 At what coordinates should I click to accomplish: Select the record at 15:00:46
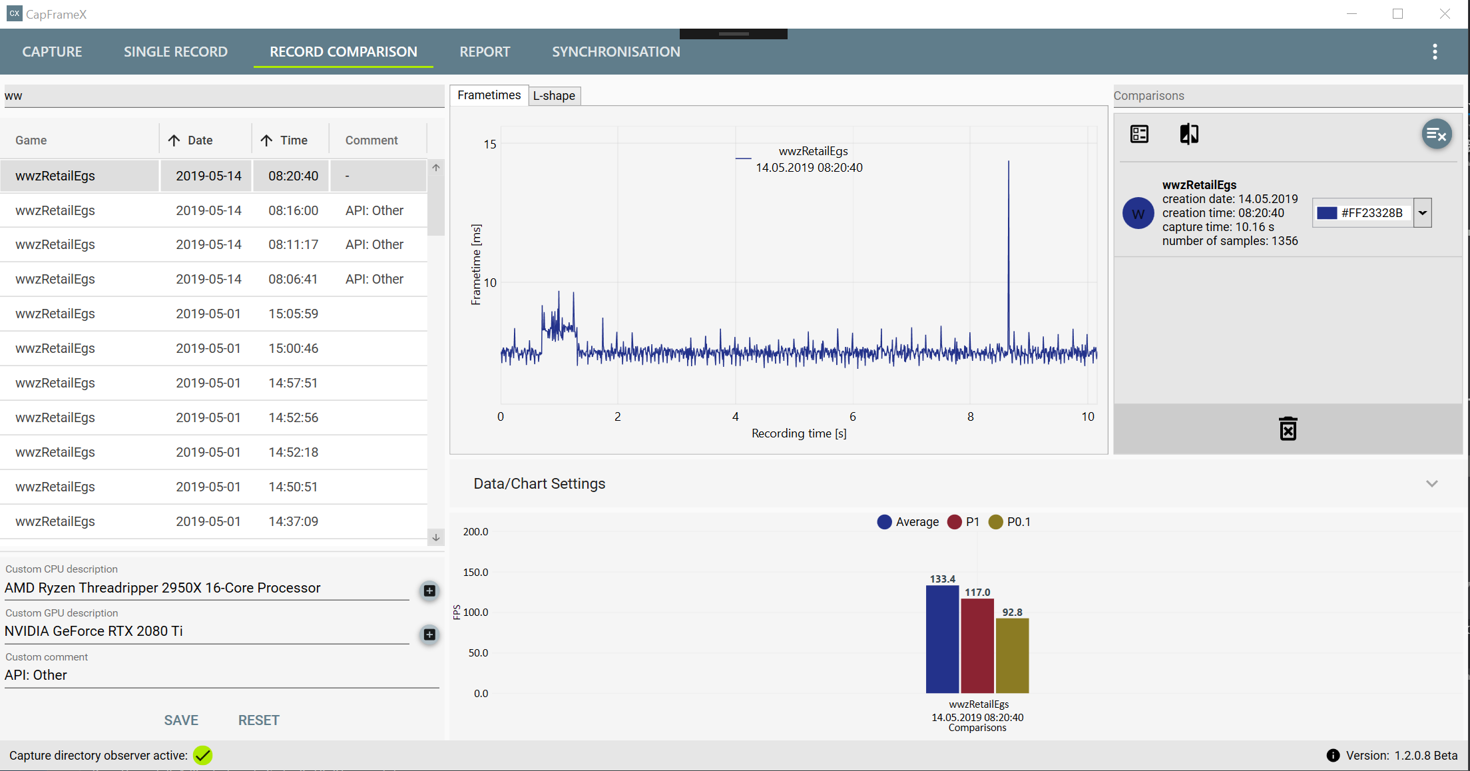(x=213, y=348)
